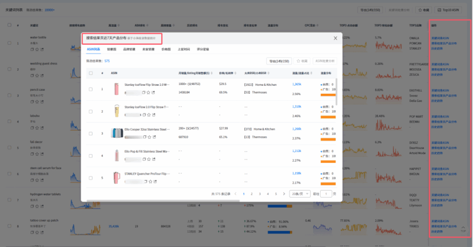Copy the ASIN of the Stanley IceFlow row 1 product
The image size is (473, 247).
click(144, 92)
